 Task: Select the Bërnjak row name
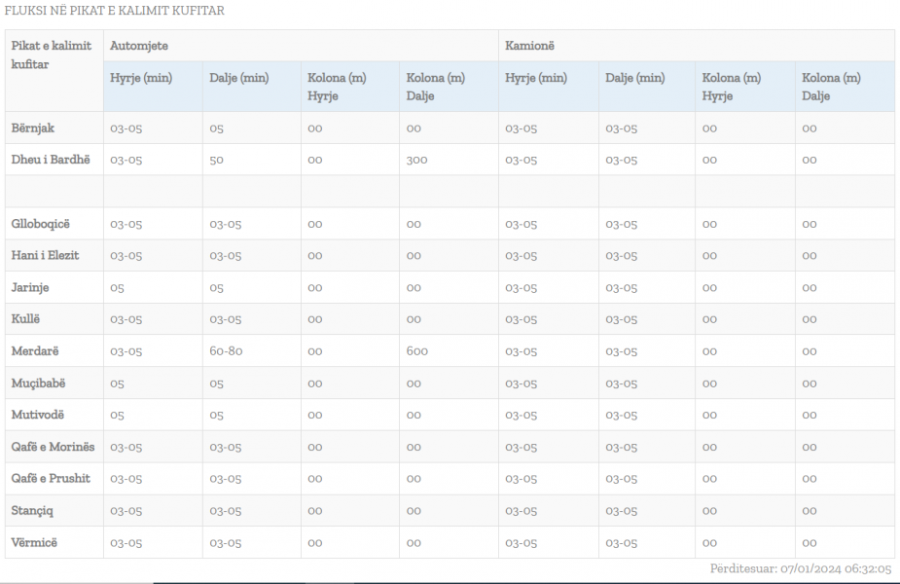point(33,128)
